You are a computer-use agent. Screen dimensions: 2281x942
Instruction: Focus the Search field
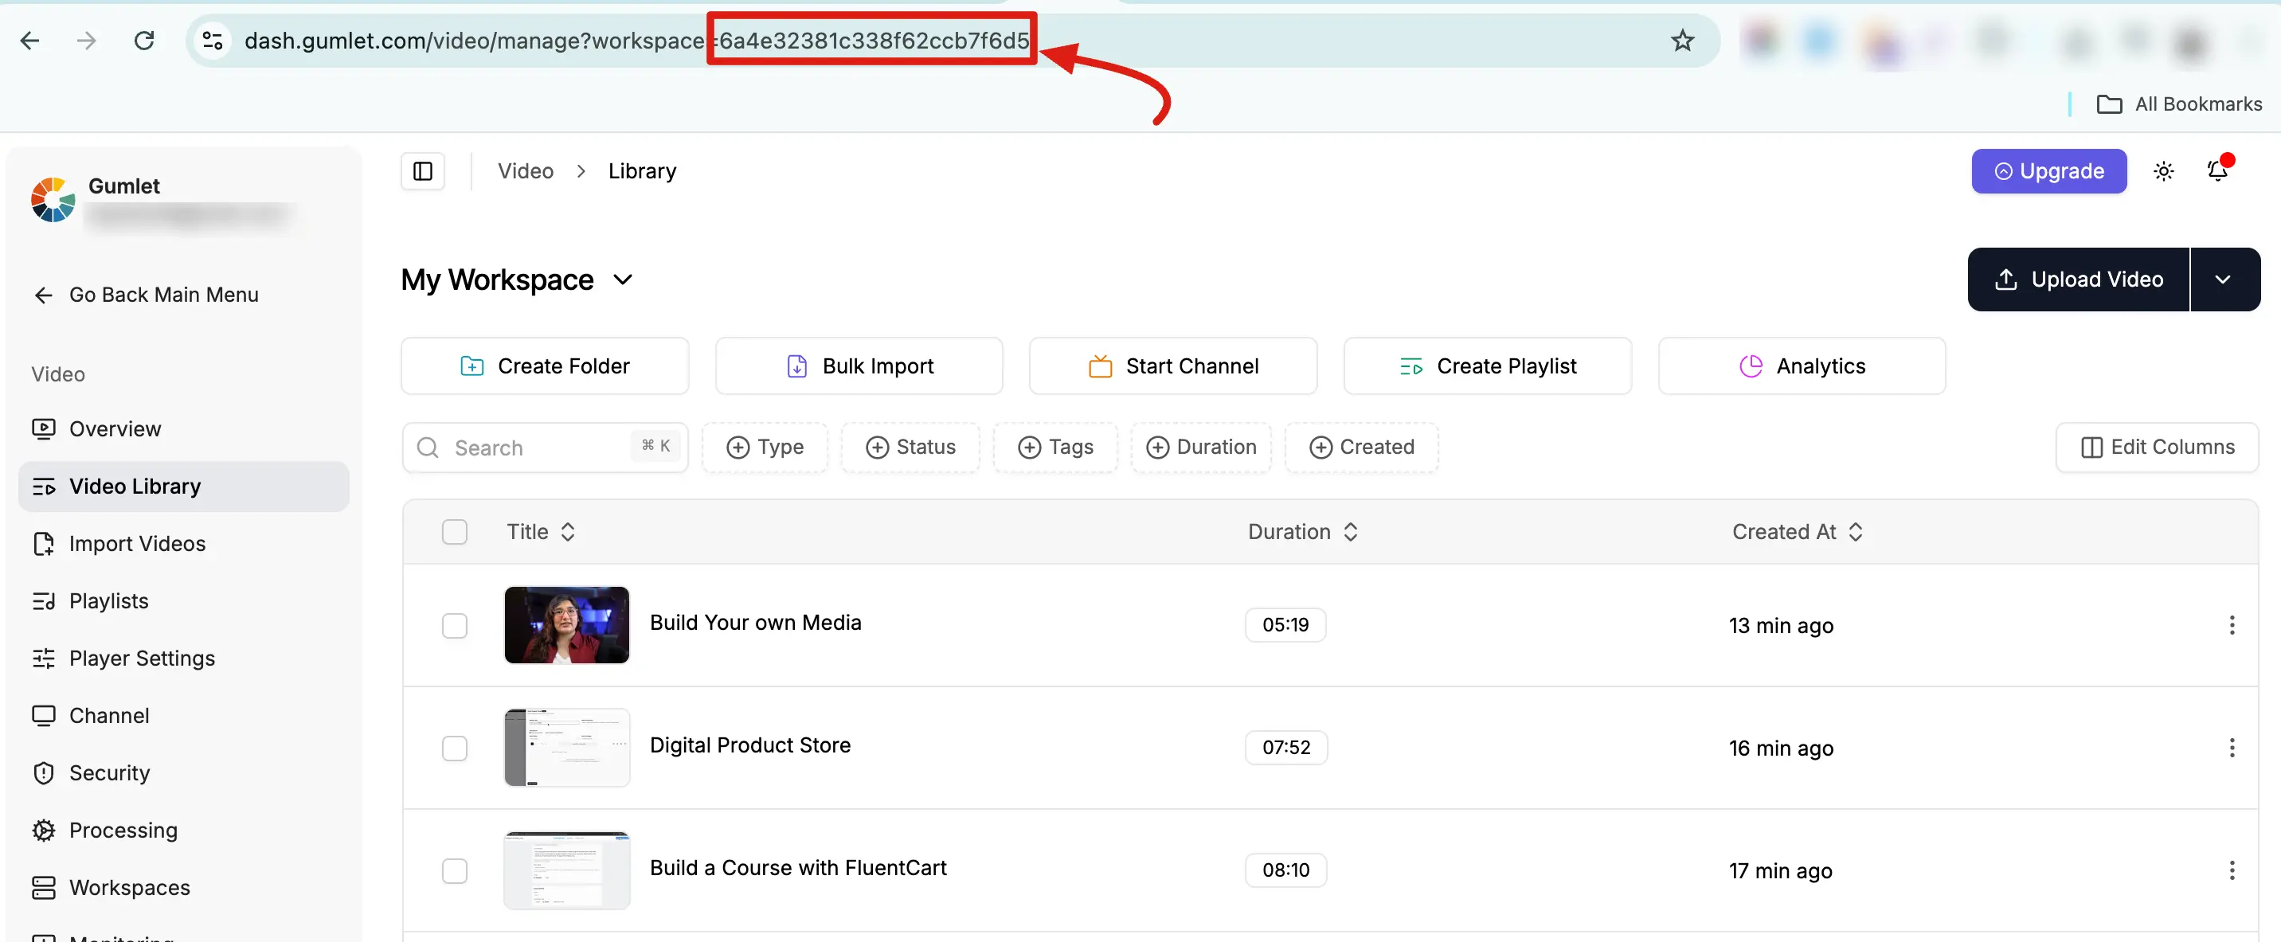coord(546,447)
